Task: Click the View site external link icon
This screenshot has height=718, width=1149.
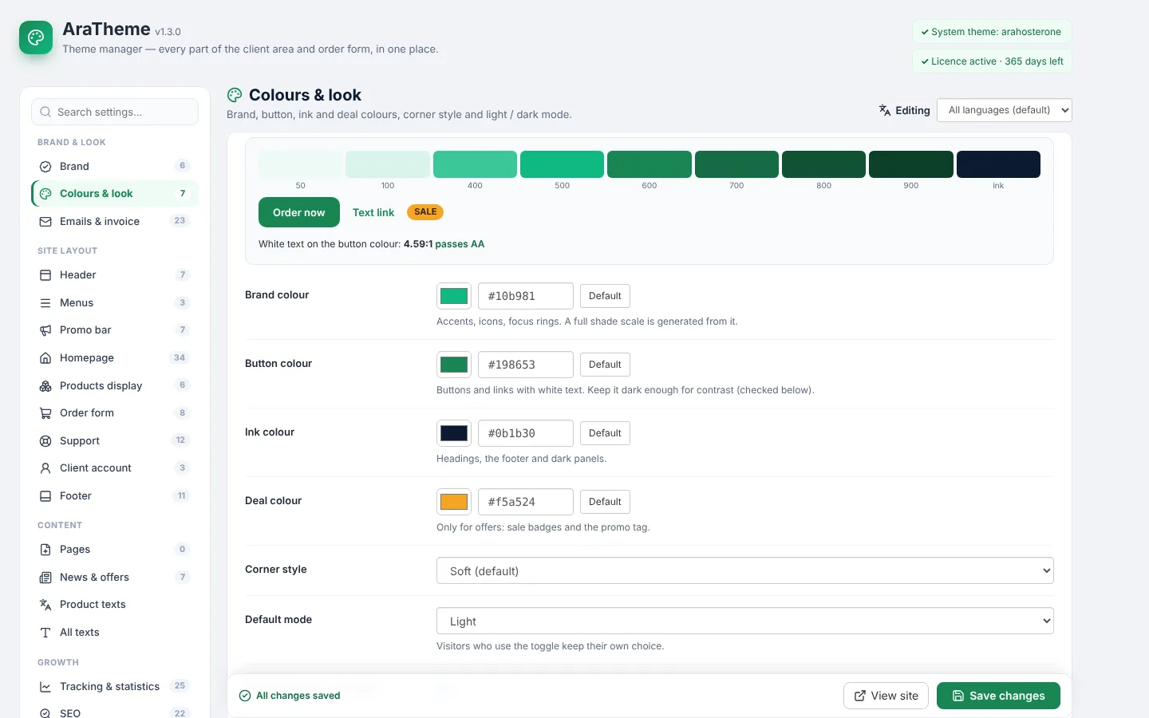Action: 860,696
